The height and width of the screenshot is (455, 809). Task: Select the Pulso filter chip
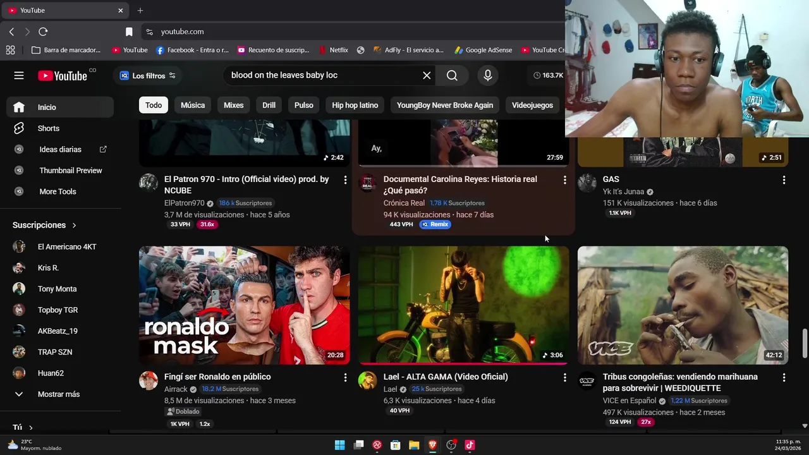303,105
